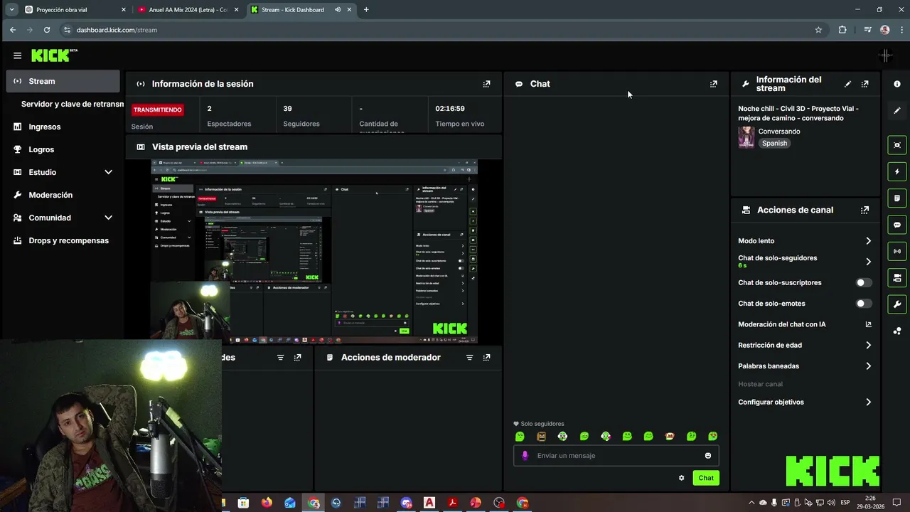Viewport: 910px width, 512px height.
Task: Show hidden system tray icons
Action: 751,503
